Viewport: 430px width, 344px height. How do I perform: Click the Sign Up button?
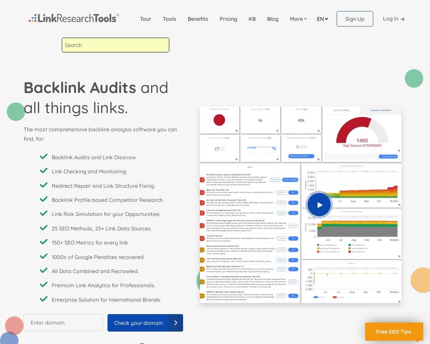354,19
